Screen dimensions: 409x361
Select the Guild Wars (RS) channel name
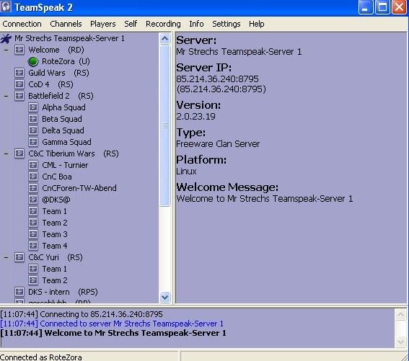(58, 73)
